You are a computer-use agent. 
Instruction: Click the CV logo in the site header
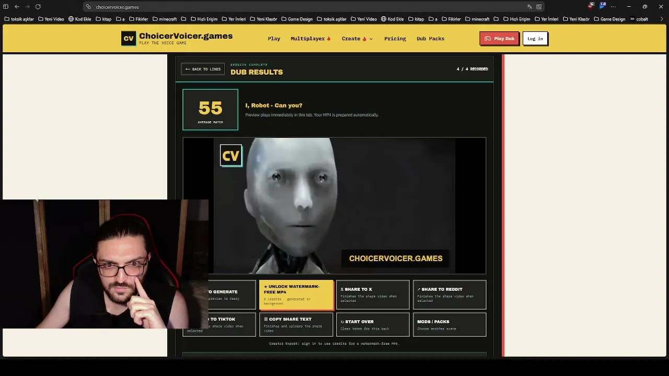pos(129,39)
